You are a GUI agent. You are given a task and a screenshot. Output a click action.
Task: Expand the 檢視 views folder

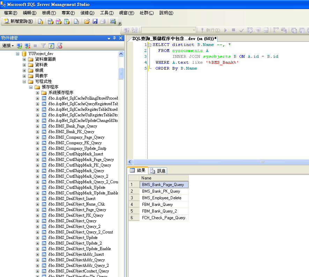click(x=24, y=70)
